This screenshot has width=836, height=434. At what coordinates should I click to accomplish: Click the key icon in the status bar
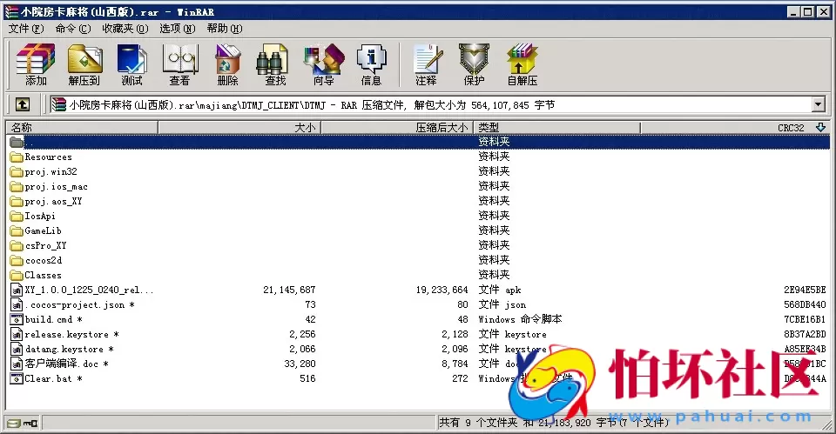pos(30,424)
